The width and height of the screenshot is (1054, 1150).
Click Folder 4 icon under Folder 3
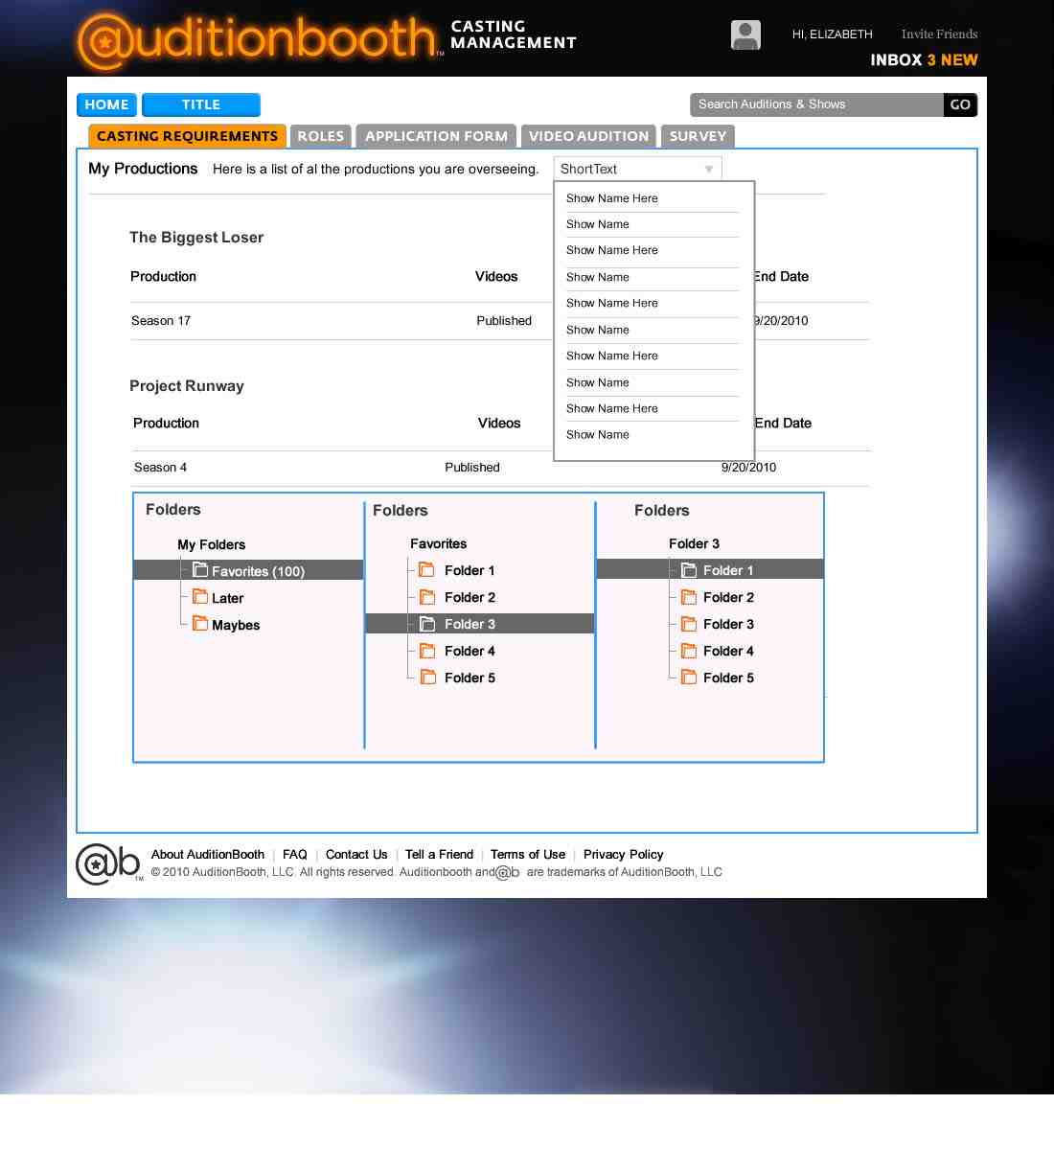(x=689, y=650)
